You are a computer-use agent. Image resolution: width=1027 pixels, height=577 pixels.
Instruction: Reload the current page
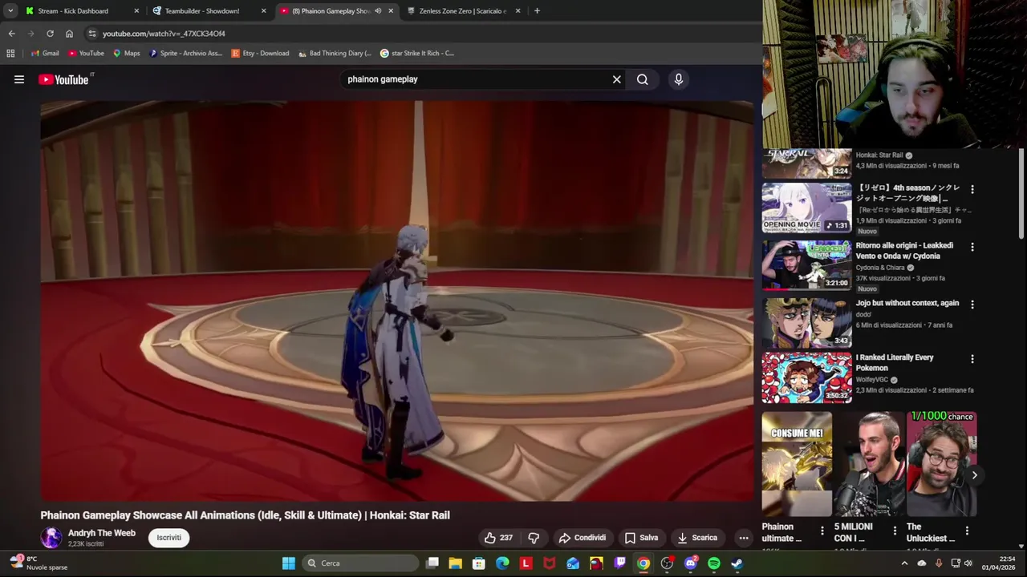(x=50, y=34)
